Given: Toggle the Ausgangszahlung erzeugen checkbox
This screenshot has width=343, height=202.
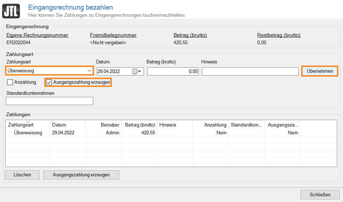Looking at the screenshot, I should [49, 82].
